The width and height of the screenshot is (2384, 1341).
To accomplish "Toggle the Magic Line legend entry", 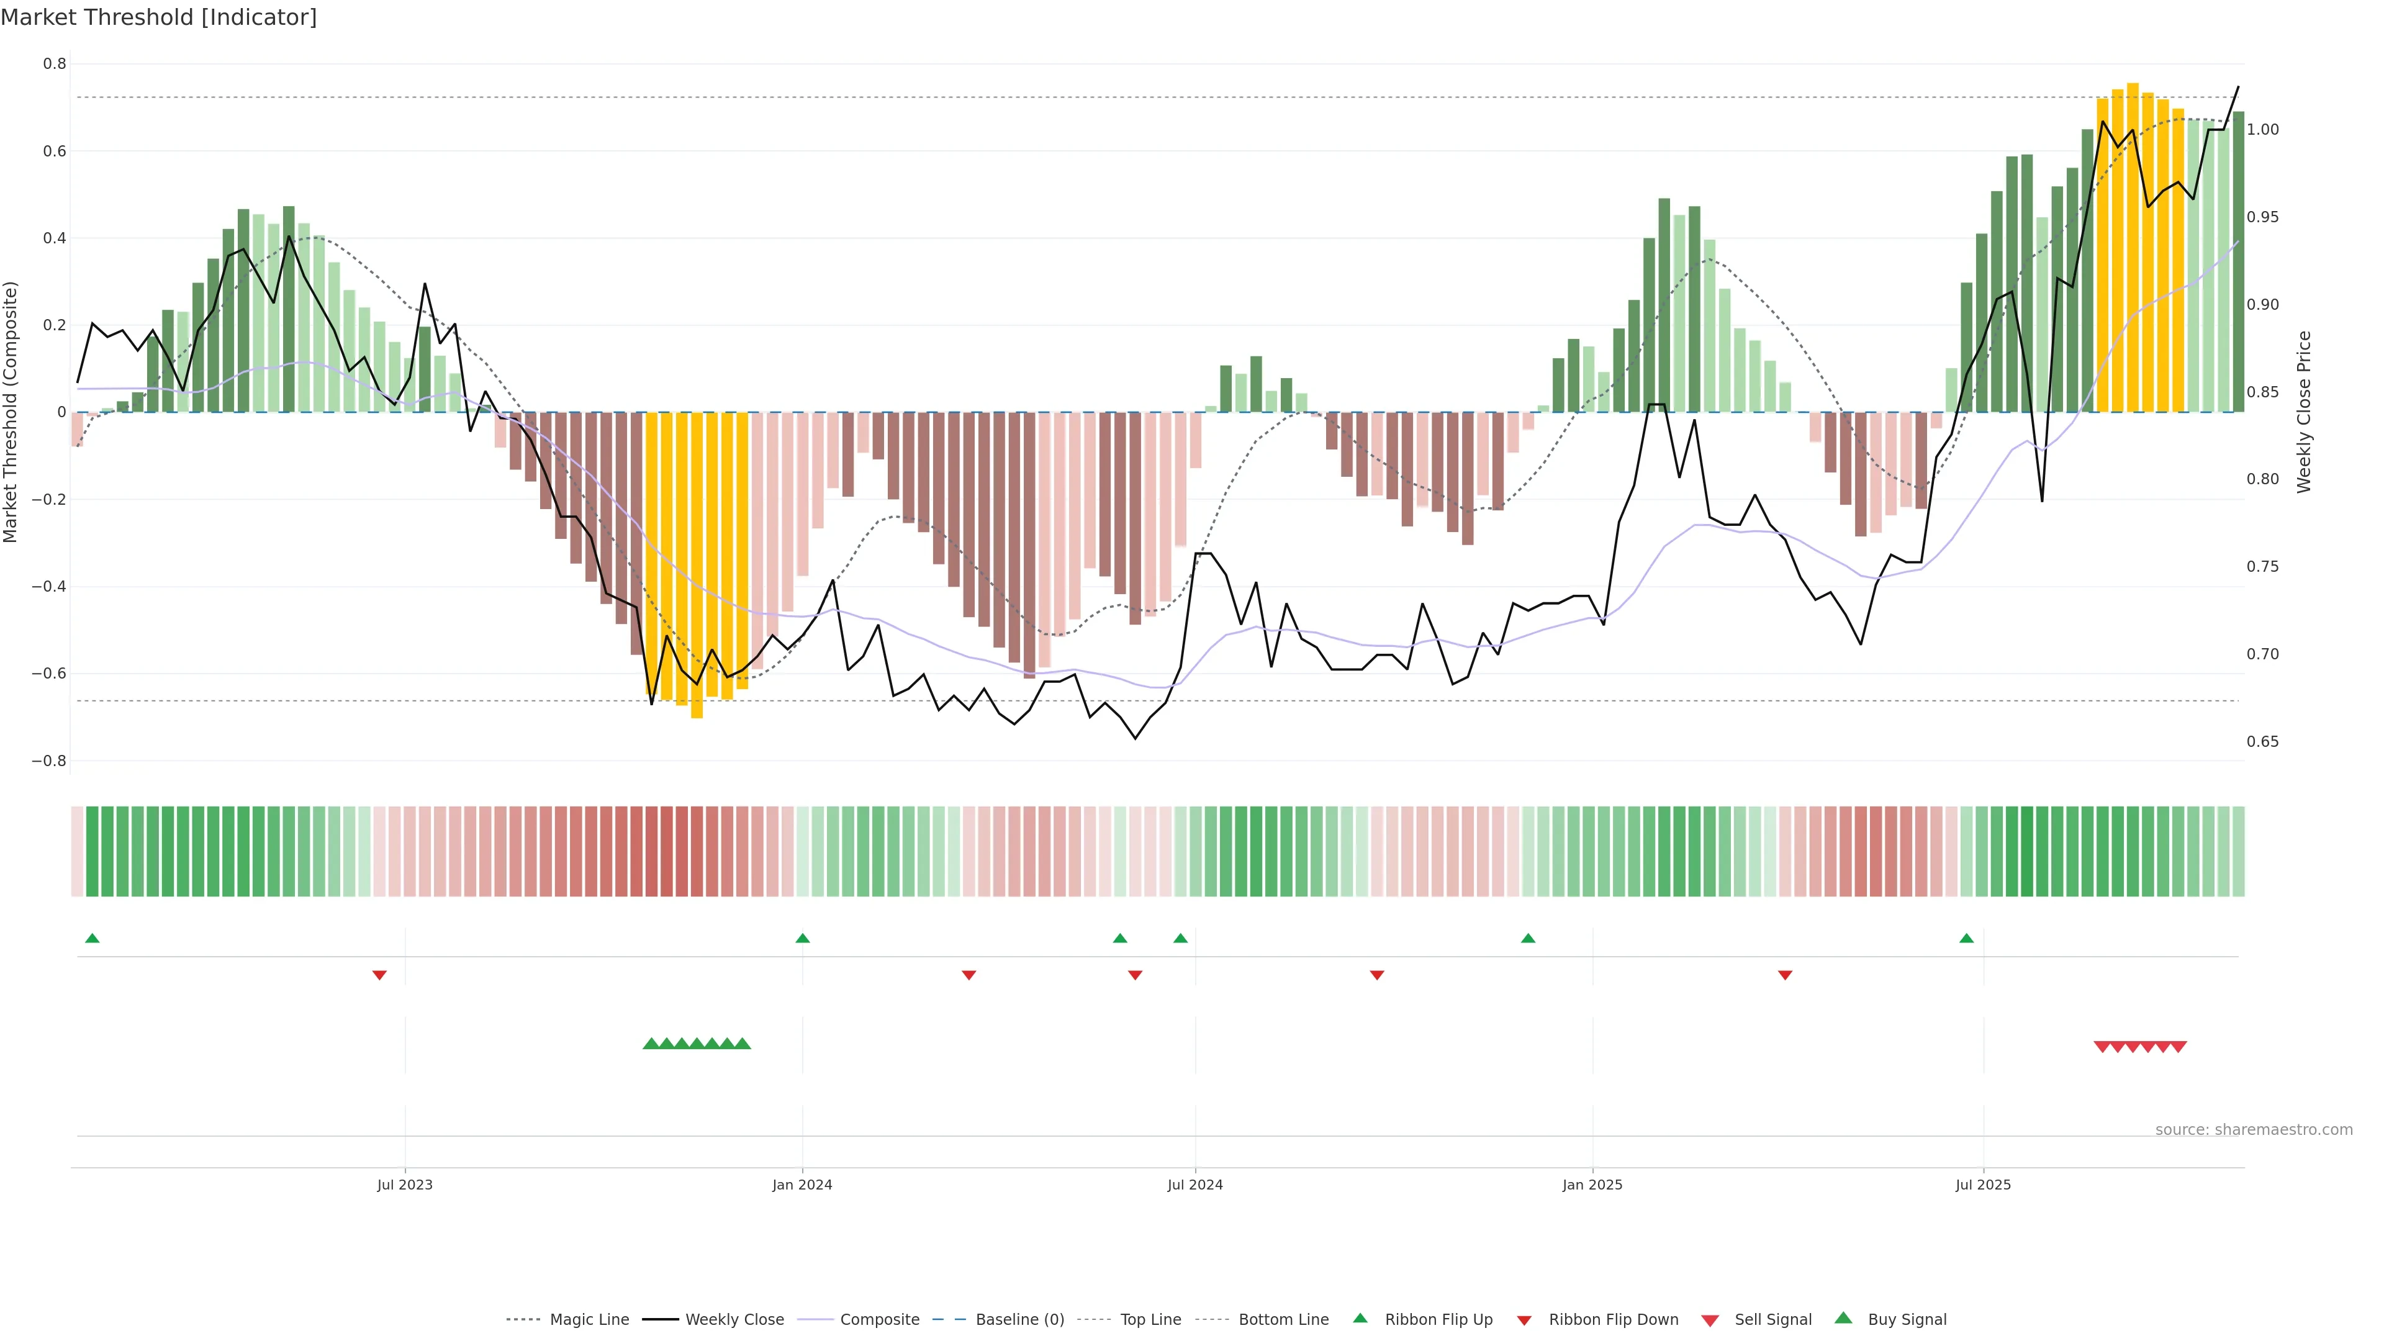I will point(589,1320).
